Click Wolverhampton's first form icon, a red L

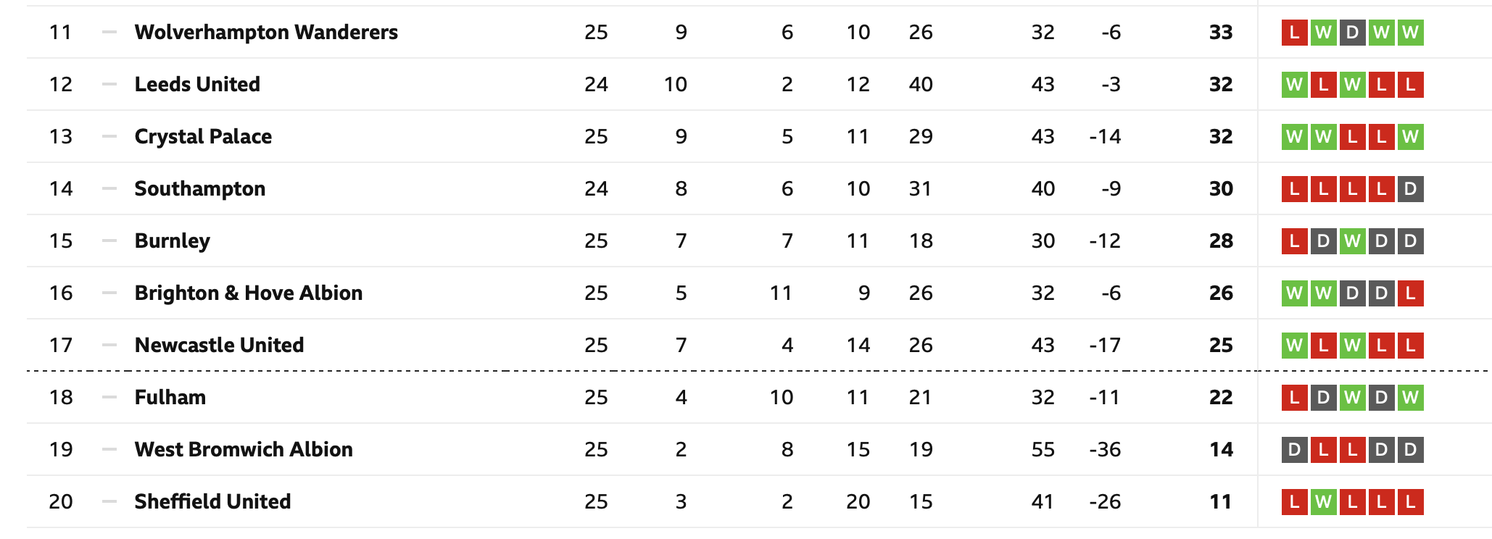(x=1295, y=32)
